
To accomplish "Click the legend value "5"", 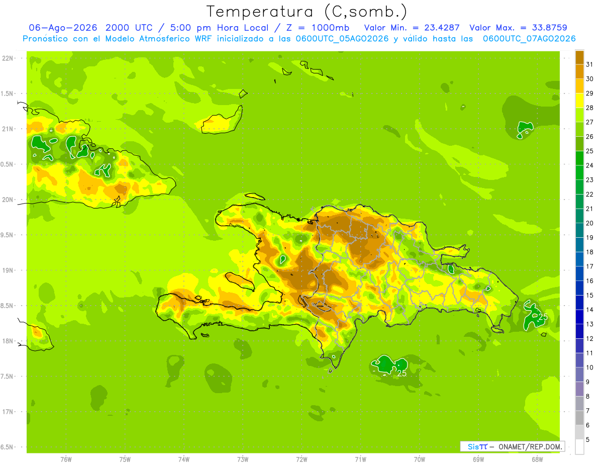I will 588,439.
